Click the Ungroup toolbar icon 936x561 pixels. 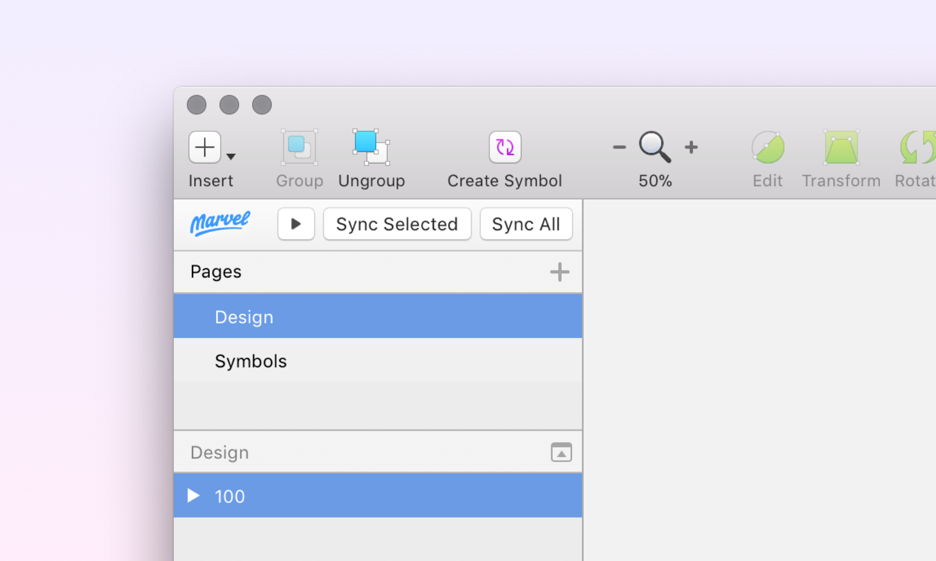pyautogui.click(x=371, y=147)
